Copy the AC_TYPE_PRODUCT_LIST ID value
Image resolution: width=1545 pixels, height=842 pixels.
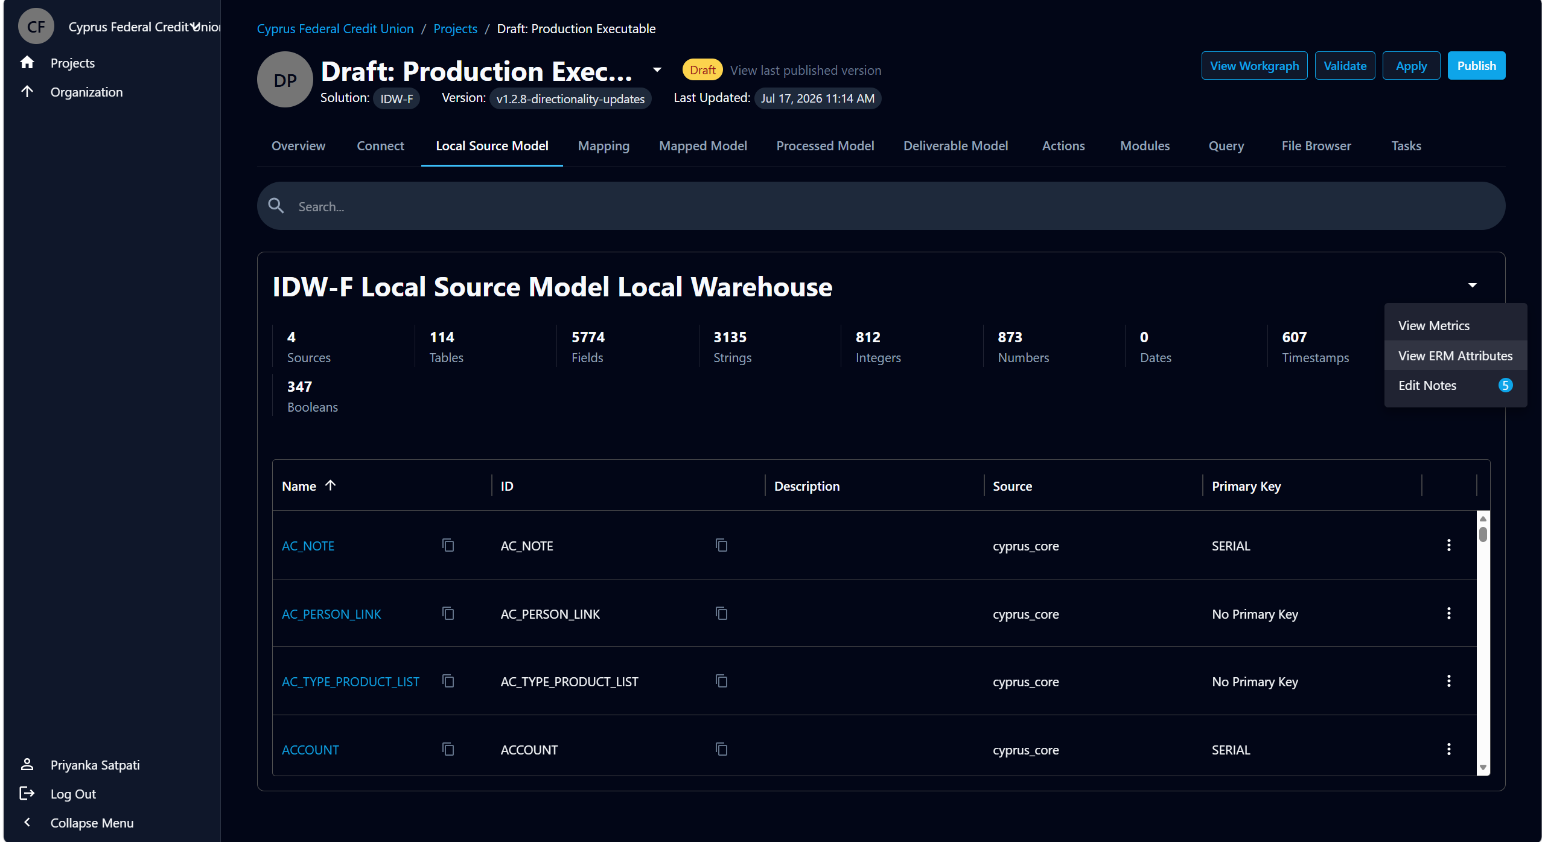[x=721, y=681]
